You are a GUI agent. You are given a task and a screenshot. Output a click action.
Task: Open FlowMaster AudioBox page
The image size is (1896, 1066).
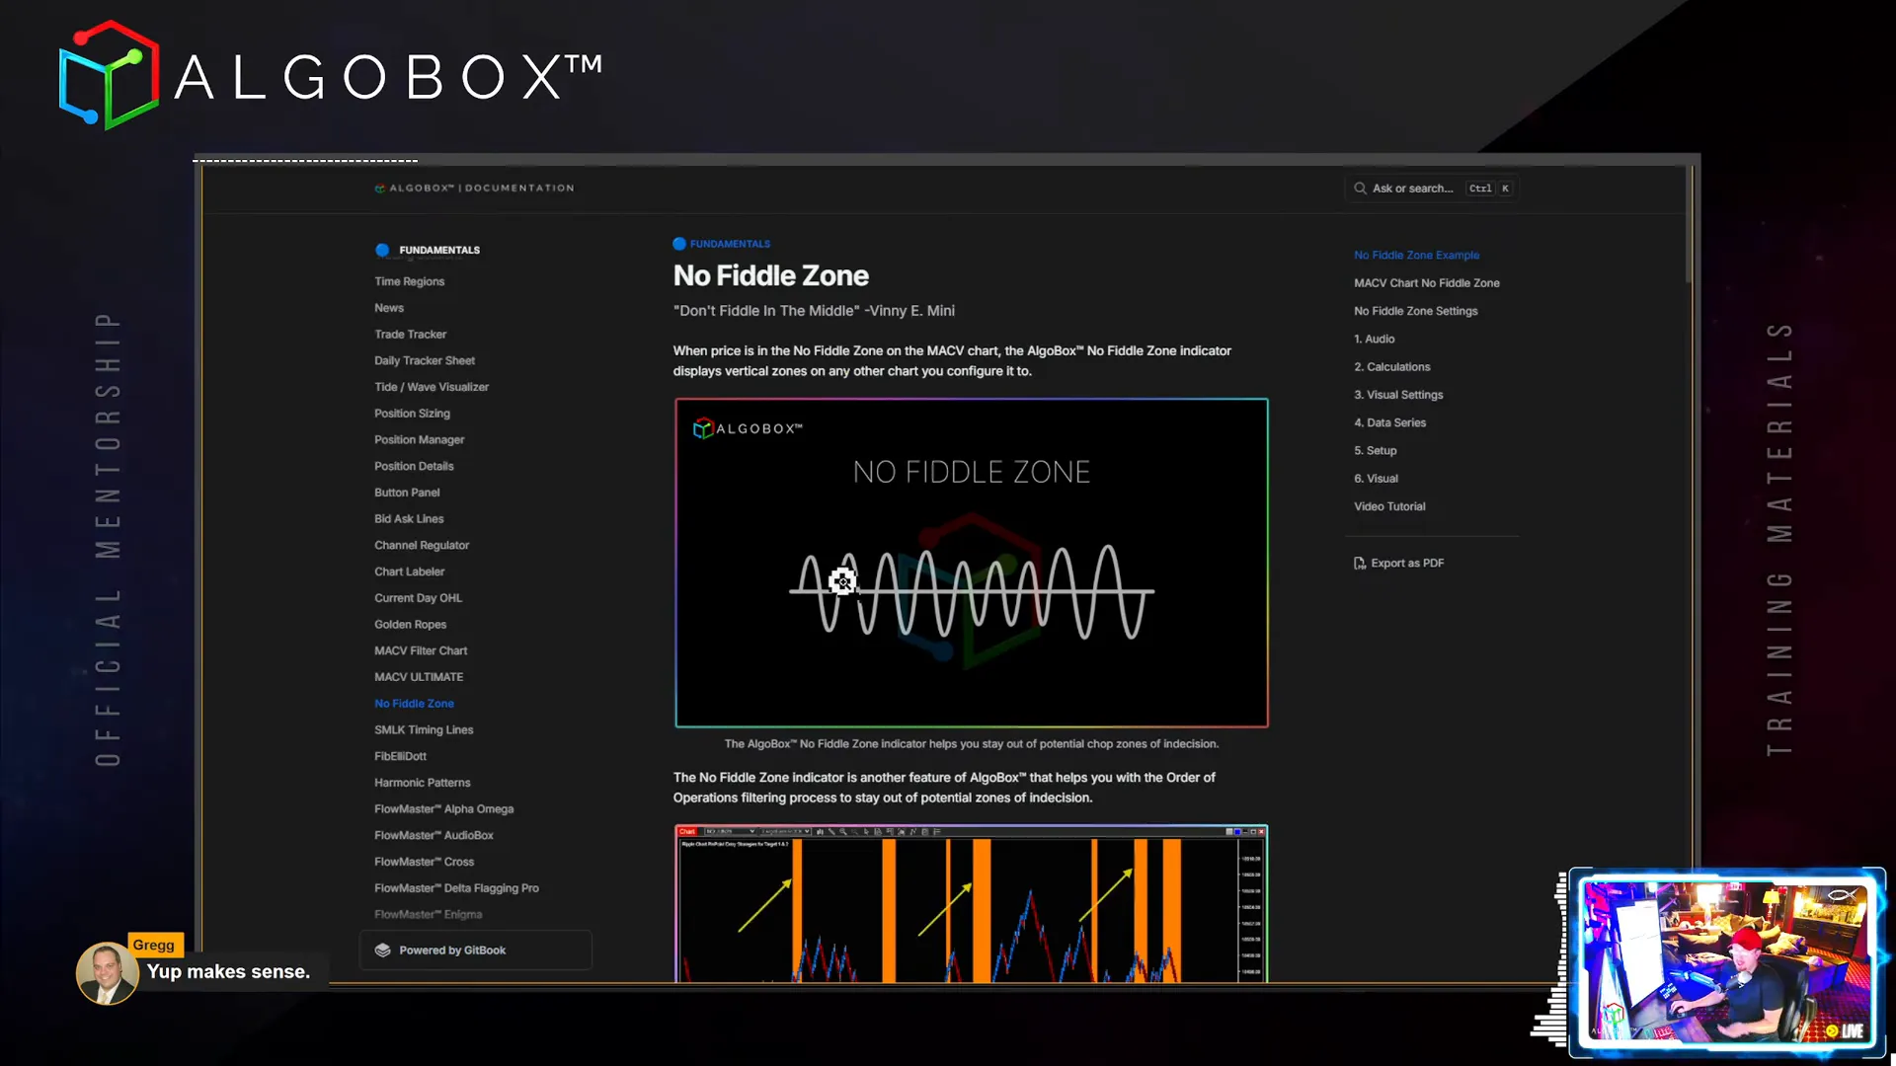pyautogui.click(x=434, y=835)
